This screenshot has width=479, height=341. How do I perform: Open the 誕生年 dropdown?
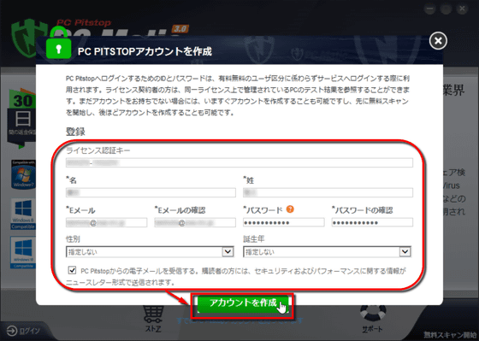[327, 252]
